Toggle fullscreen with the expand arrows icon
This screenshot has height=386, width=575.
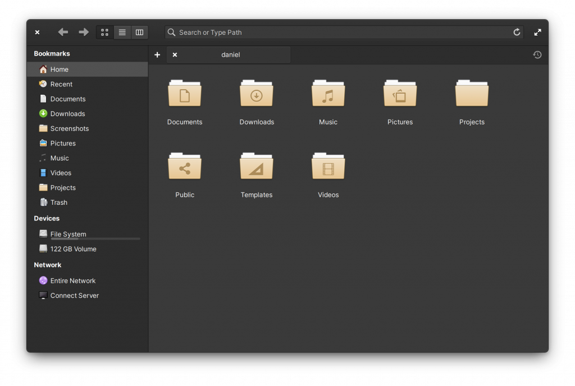(x=537, y=32)
